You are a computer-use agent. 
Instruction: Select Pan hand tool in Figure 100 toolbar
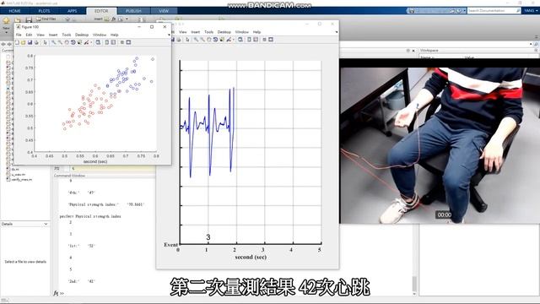click(67, 42)
